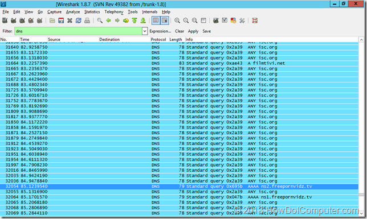Image resolution: width=367 pixels, height=219 pixels.
Task: Open help lifebuoy icon
Action: [x=255, y=20]
